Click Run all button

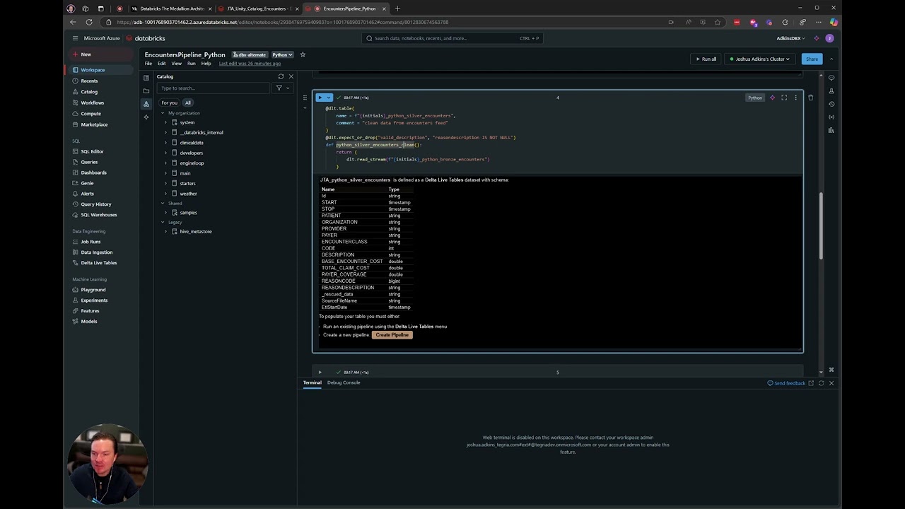pyautogui.click(x=706, y=59)
